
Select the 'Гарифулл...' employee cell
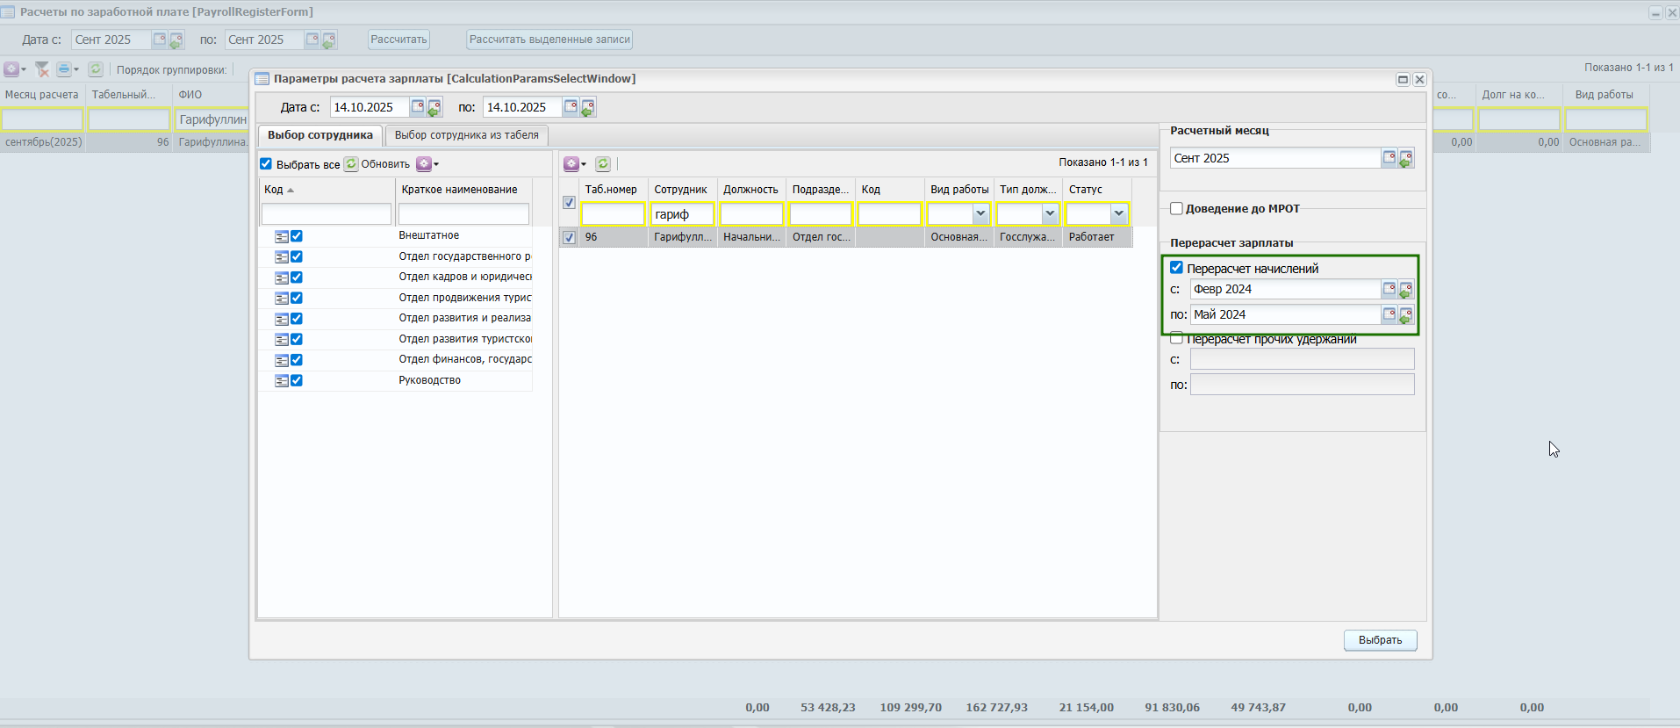tap(683, 237)
